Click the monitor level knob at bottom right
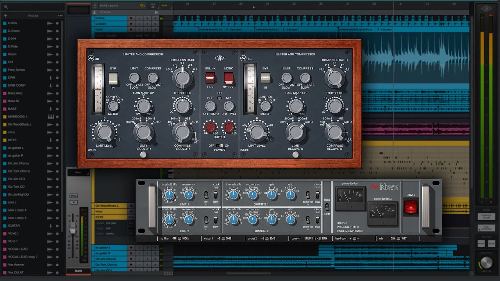 pyautogui.click(x=486, y=263)
